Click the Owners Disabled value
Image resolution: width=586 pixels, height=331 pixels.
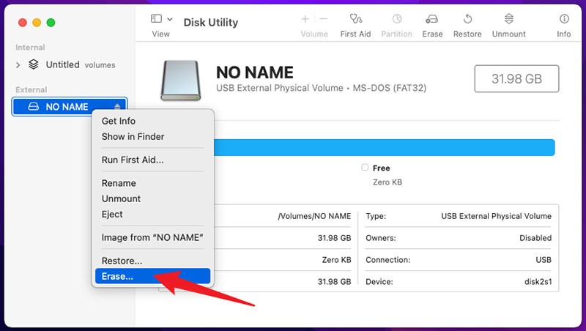[535, 238]
